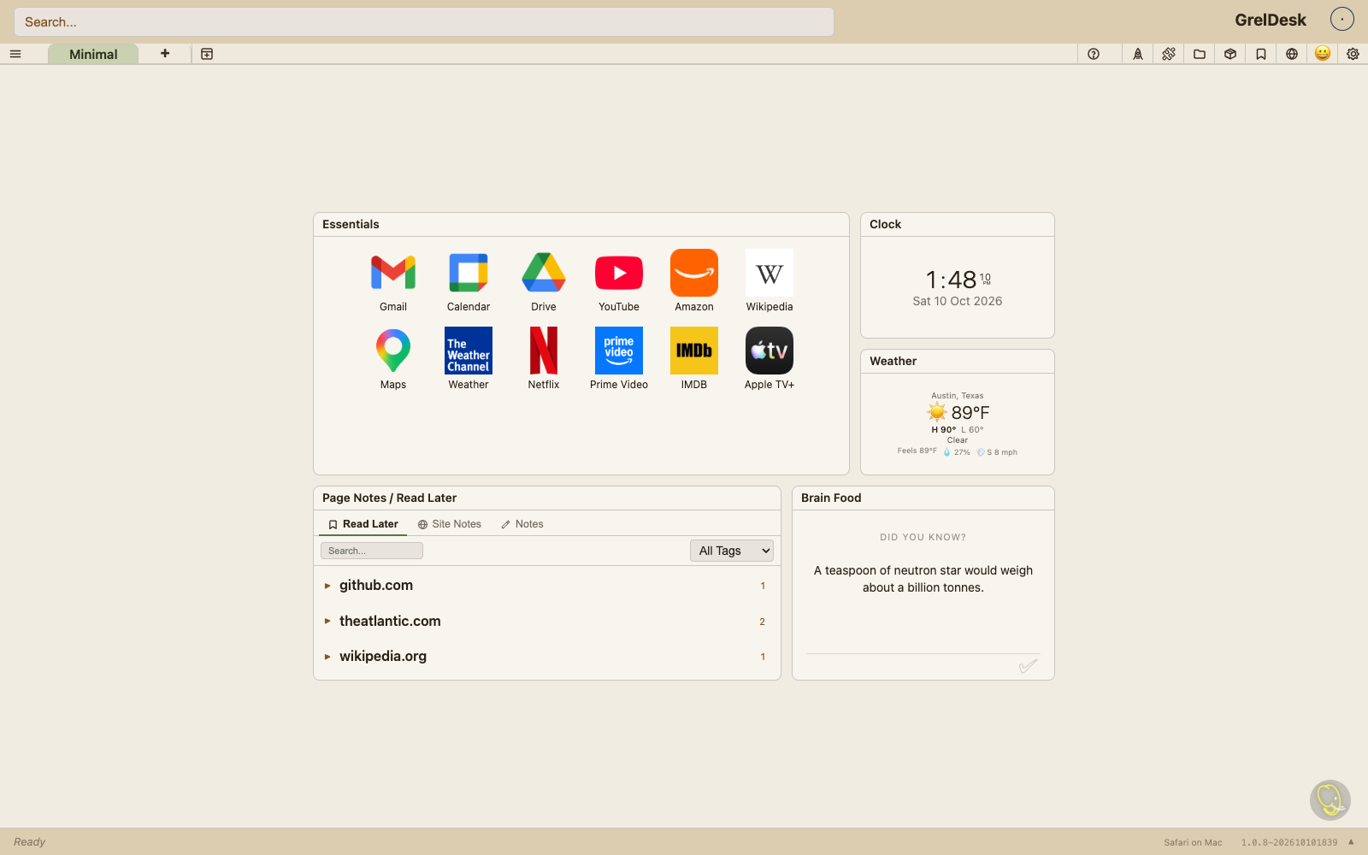Switch to the Notes tab

[x=522, y=524]
